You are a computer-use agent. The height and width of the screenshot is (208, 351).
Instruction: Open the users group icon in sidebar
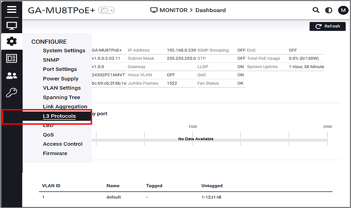pyautogui.click(x=12, y=75)
